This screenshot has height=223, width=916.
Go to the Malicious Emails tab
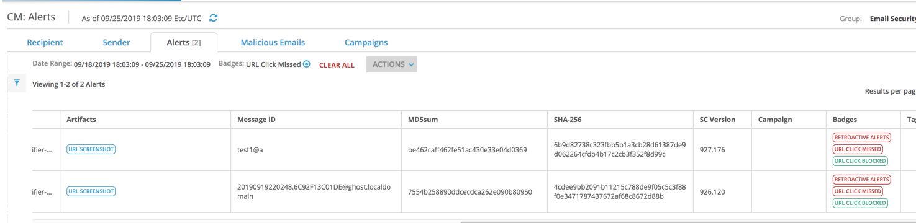tap(273, 42)
